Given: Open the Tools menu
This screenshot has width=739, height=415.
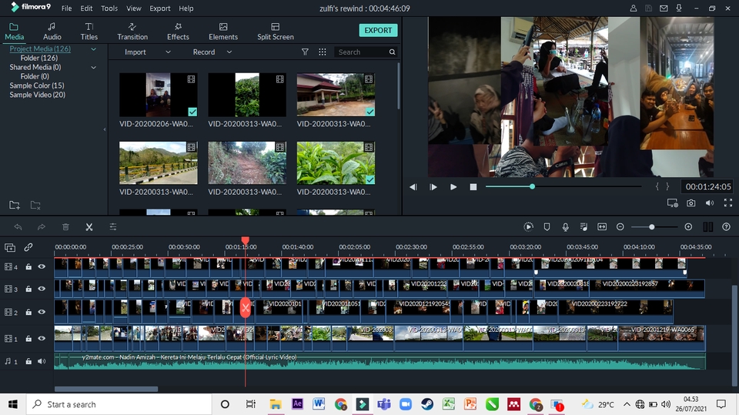Looking at the screenshot, I should (109, 8).
